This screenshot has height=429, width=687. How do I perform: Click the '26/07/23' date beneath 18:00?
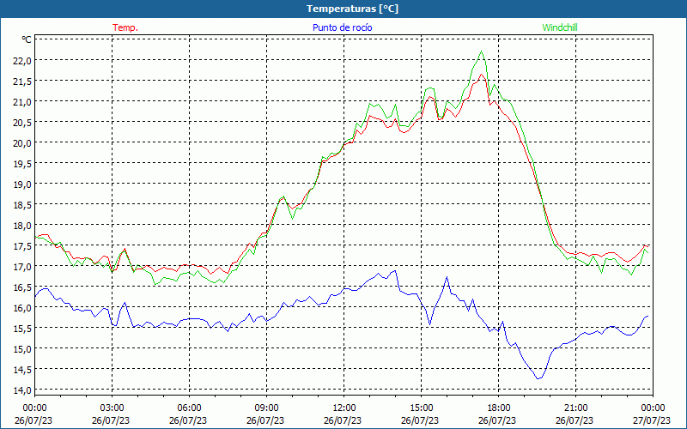click(497, 420)
